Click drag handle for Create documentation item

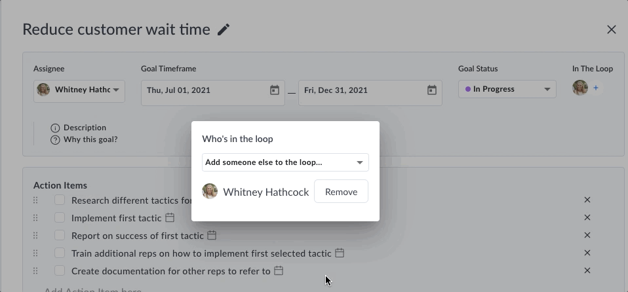pos(35,271)
